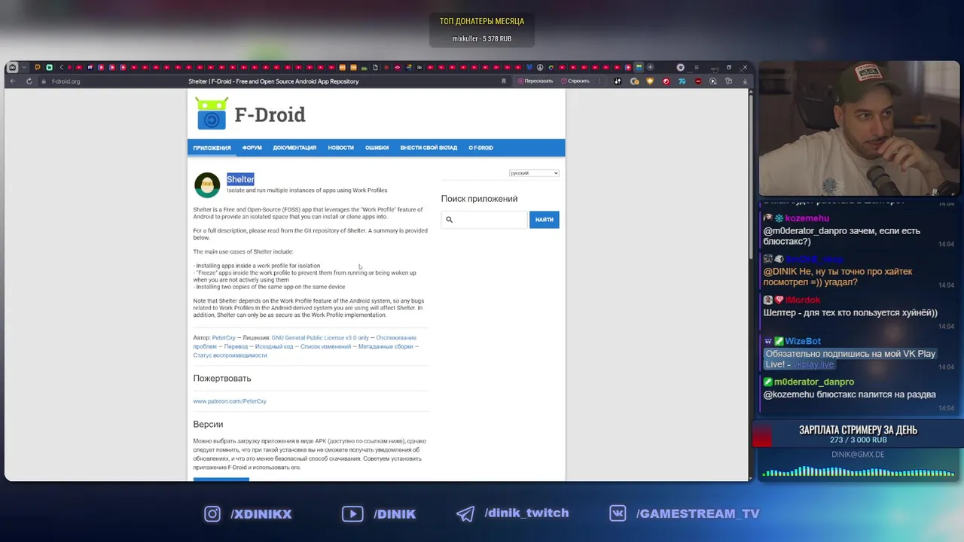
Task: Click the red round checkmark extension icon
Action: point(666,81)
